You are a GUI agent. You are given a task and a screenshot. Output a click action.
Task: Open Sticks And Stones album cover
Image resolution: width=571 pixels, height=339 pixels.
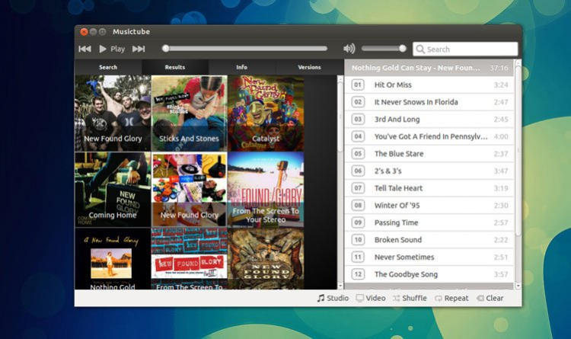190,113
